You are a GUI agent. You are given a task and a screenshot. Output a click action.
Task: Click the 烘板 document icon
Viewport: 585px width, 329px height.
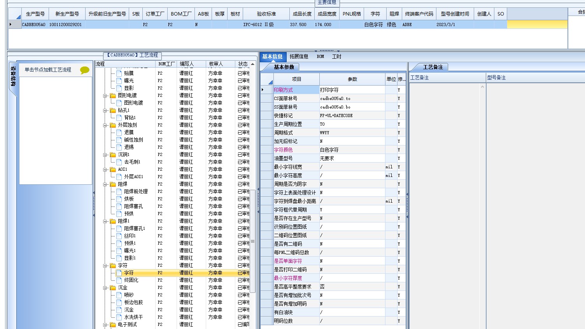click(119, 199)
